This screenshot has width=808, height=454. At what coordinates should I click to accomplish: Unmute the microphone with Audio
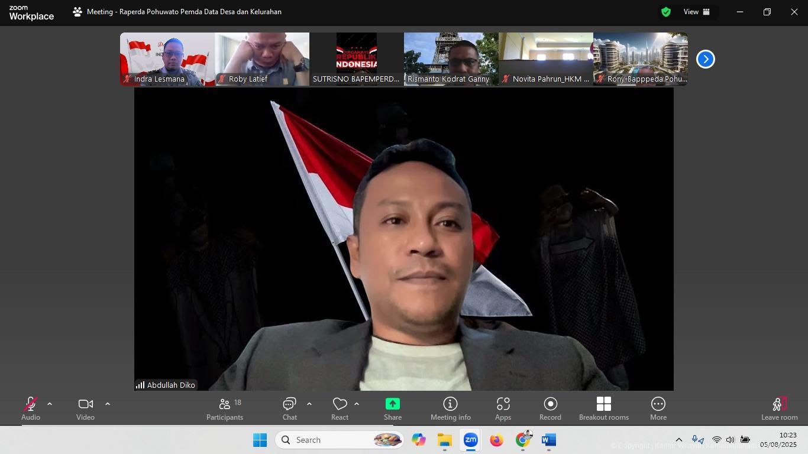pos(31,408)
